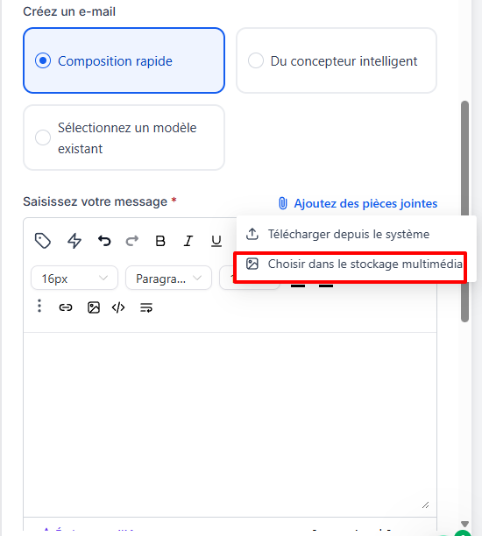Select Choisir dans le stockage multimédia
The image size is (482, 536).
[355, 264]
